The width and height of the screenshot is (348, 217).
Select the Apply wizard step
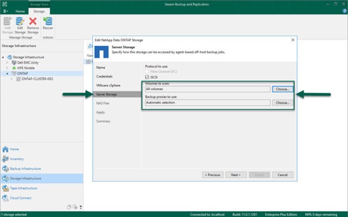tap(100, 112)
